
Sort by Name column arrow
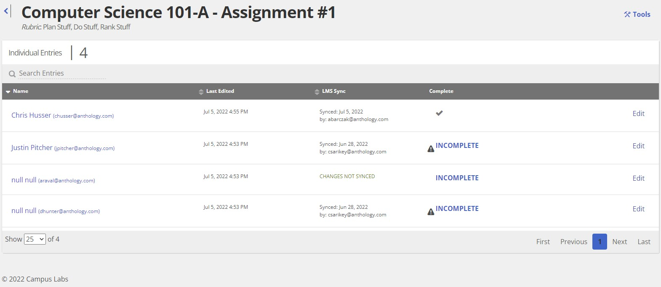tap(8, 92)
